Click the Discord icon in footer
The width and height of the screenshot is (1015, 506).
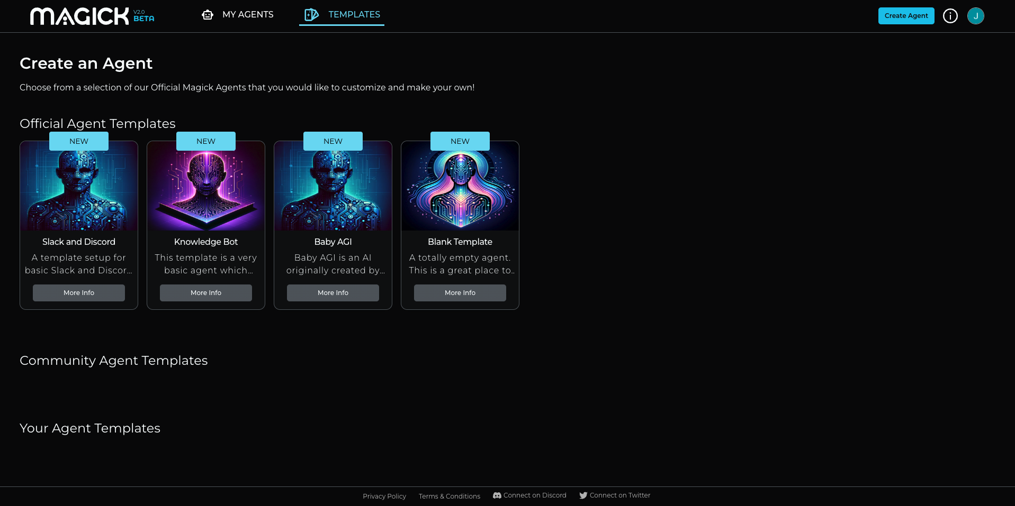coord(497,495)
